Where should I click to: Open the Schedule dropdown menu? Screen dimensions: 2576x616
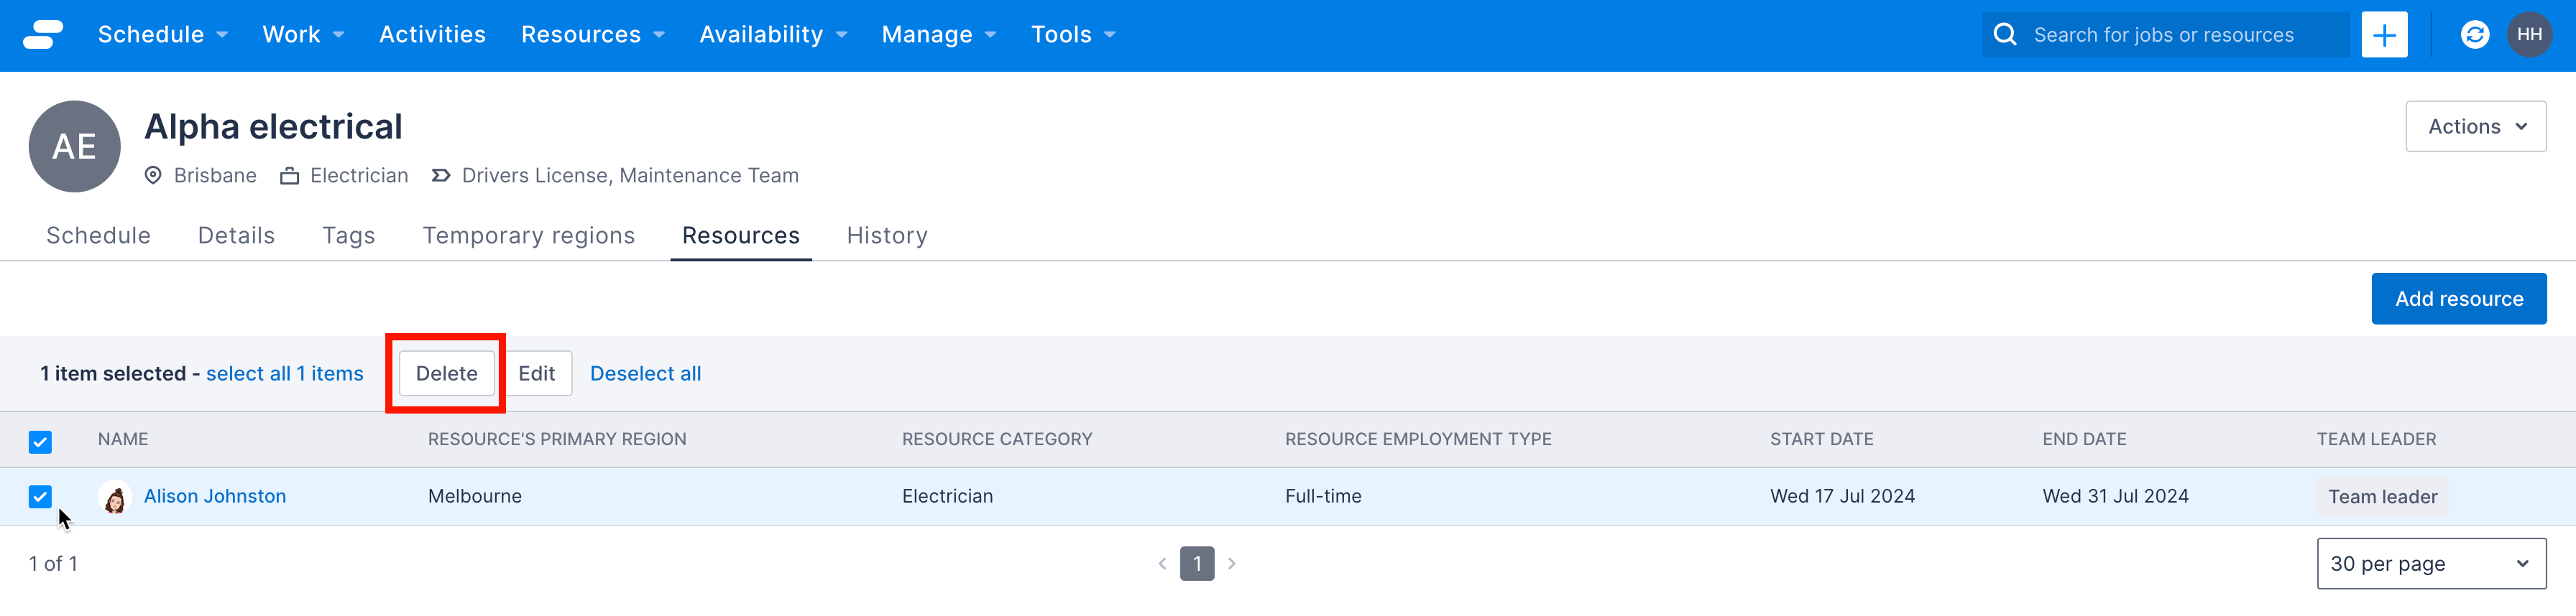163,35
